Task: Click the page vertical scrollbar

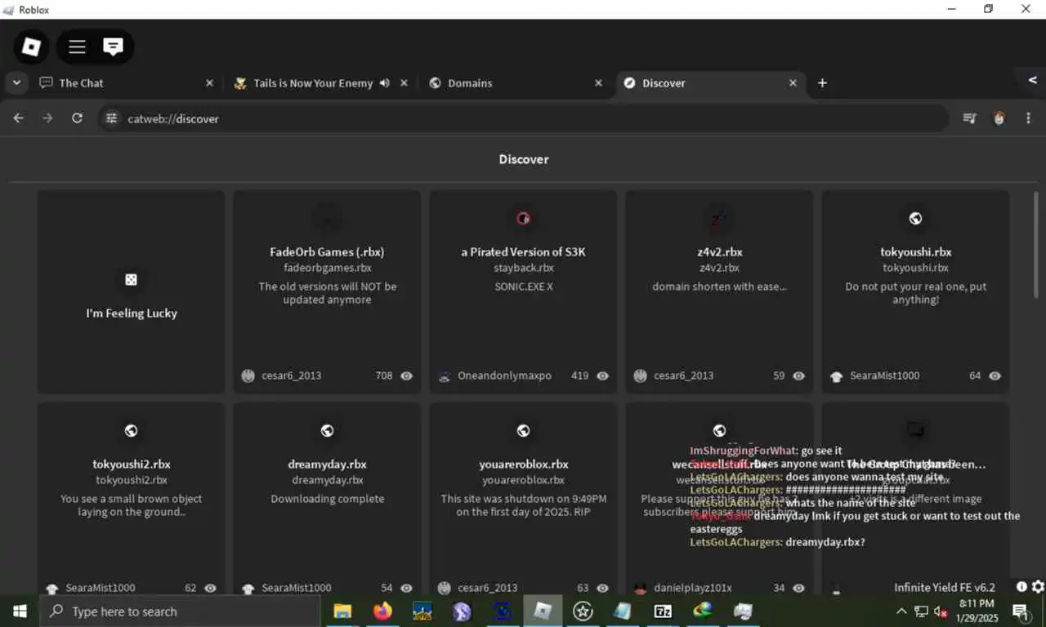Action: (x=1036, y=245)
